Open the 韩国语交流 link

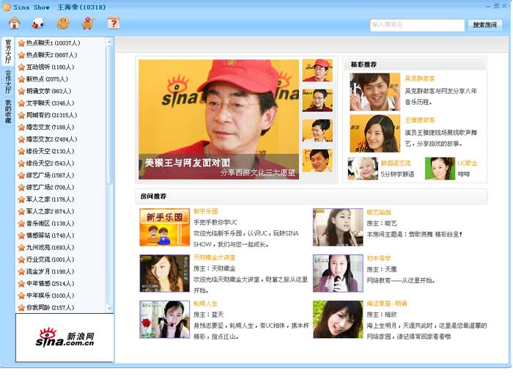(x=396, y=163)
